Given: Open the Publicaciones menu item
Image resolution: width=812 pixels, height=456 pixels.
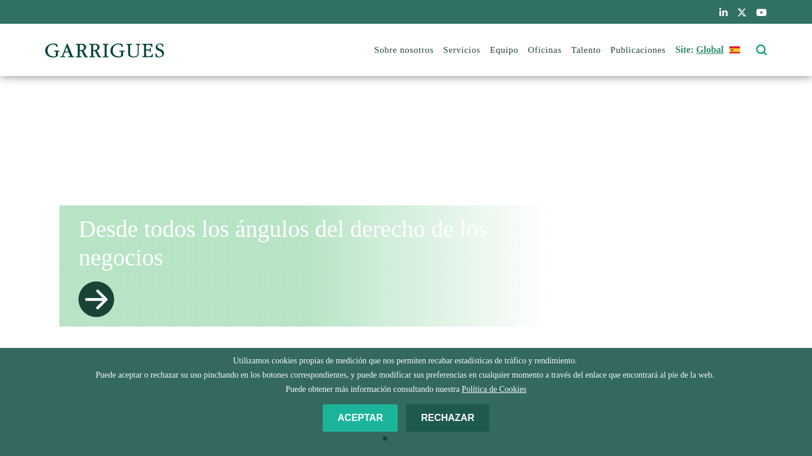Looking at the screenshot, I should (638, 50).
